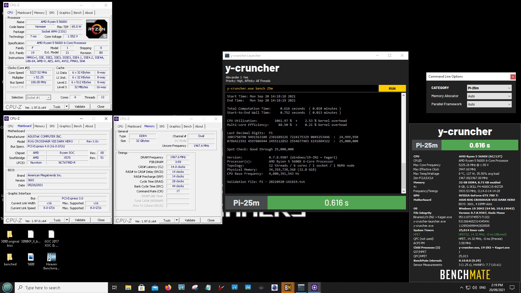521x293 pixels.
Task: Open the Mail app on taskbar
Action: pyautogui.click(x=155, y=288)
